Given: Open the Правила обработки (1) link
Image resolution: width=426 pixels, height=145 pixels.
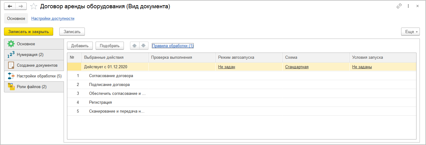Looking at the screenshot, I should (x=173, y=46).
